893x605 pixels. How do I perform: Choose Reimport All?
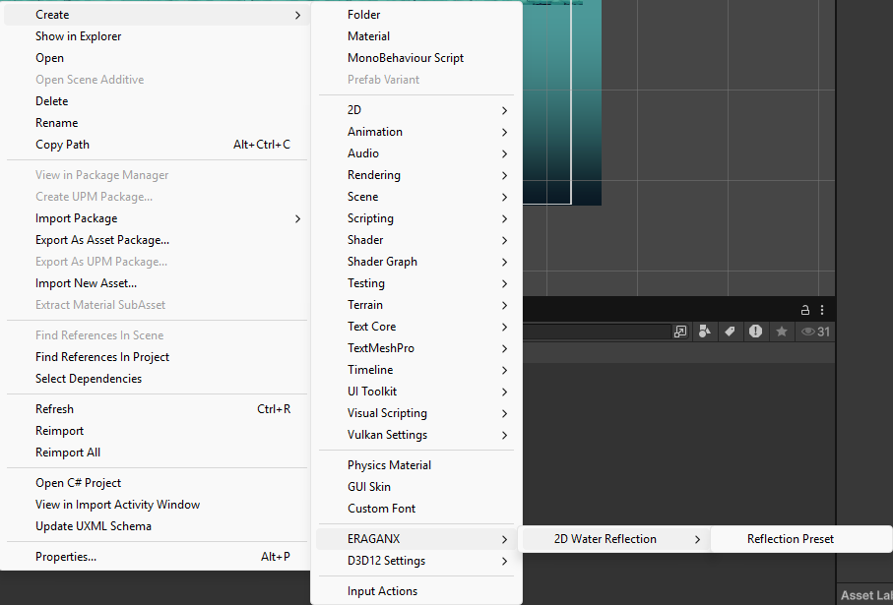coord(157,453)
